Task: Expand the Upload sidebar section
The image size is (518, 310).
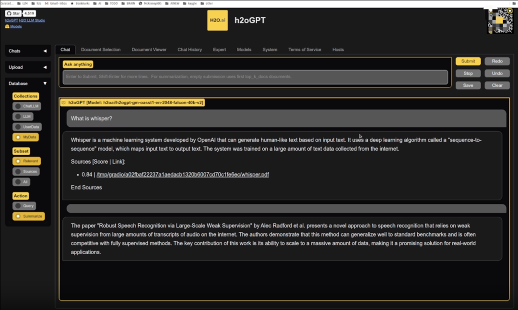Action: (x=28, y=67)
